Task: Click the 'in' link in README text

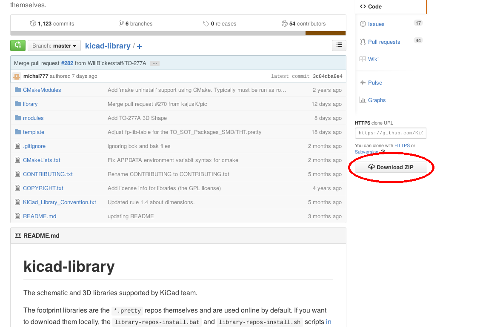Action: click(329, 322)
